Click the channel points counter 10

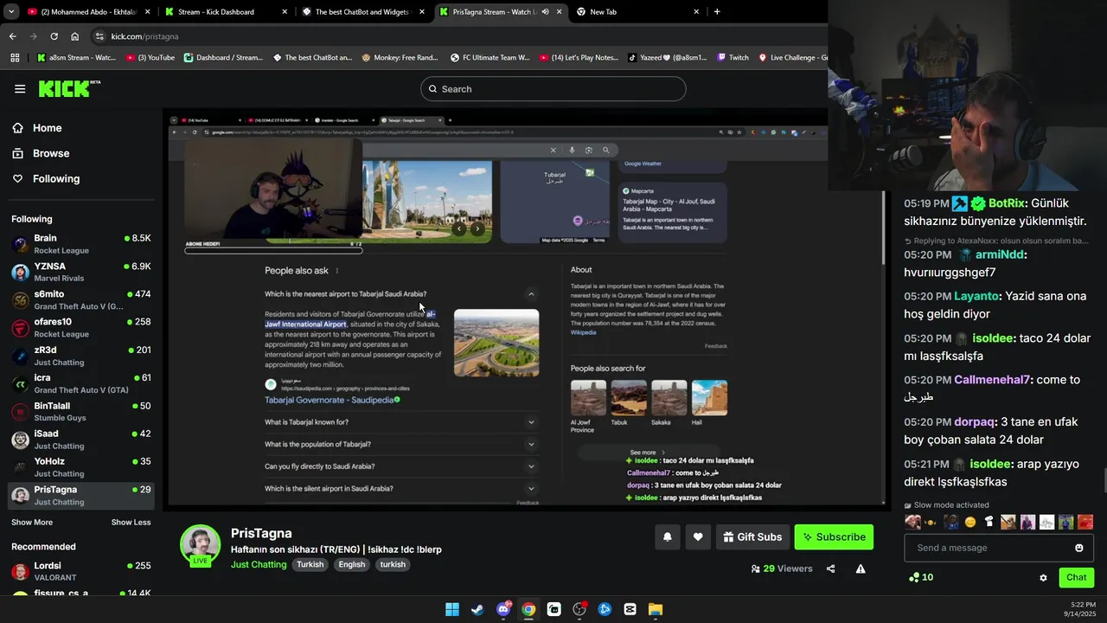point(921,577)
